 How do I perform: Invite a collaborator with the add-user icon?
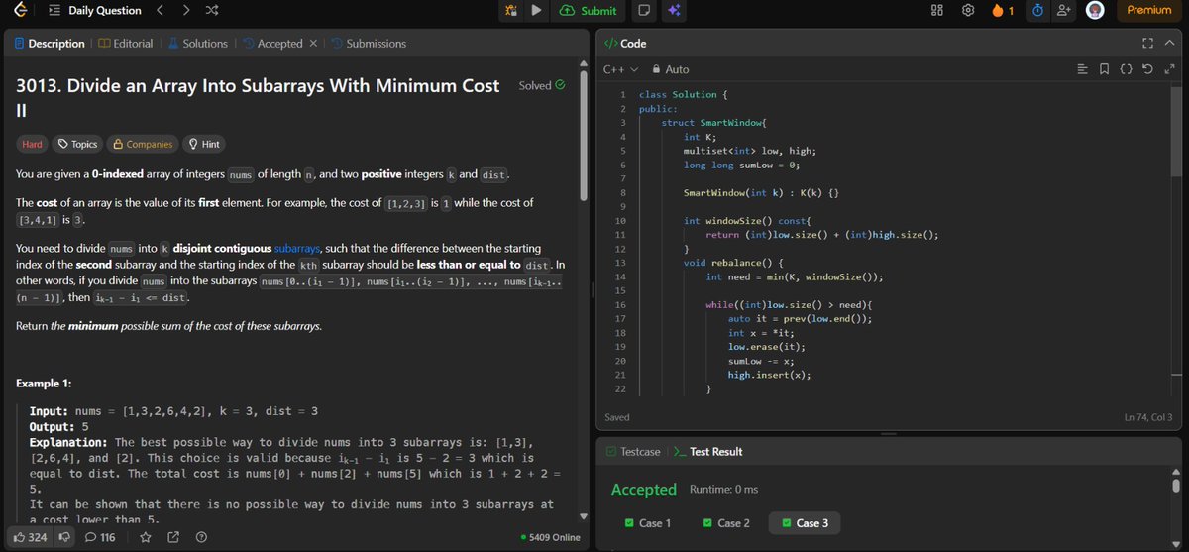(x=1064, y=11)
